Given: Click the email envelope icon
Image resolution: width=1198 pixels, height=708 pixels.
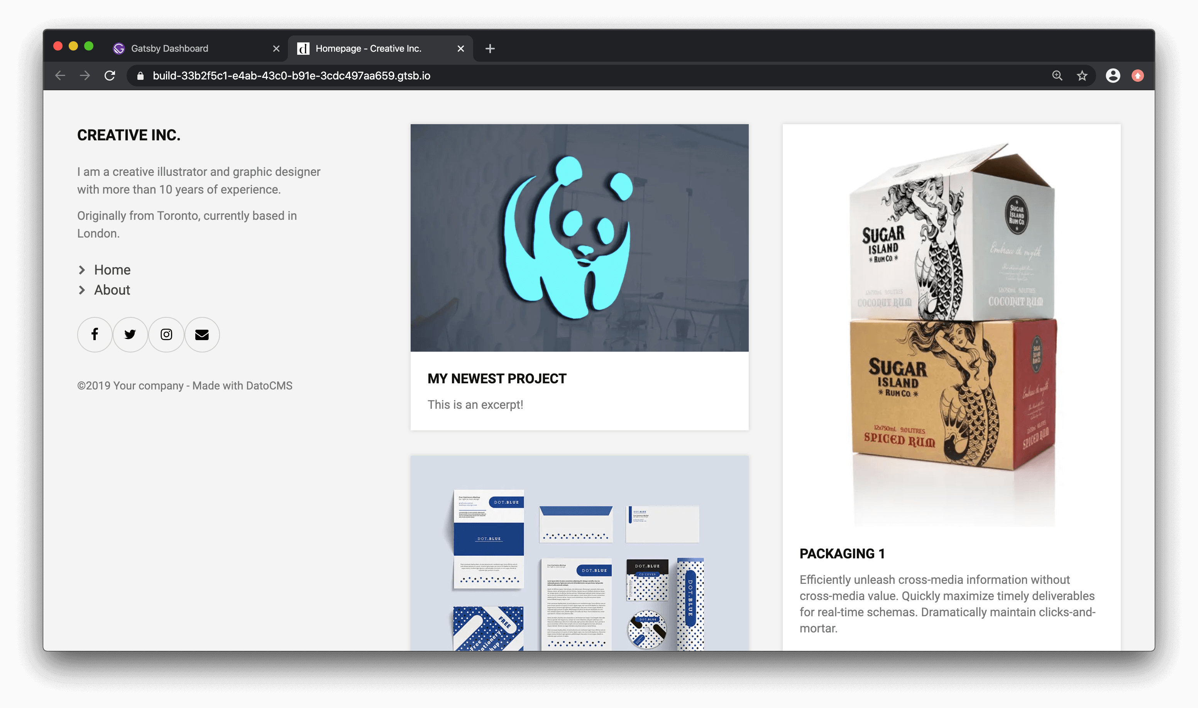Looking at the screenshot, I should tap(202, 334).
